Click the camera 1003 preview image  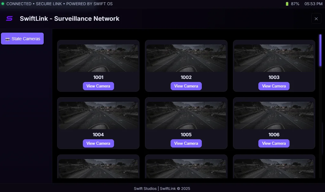point(274,58)
